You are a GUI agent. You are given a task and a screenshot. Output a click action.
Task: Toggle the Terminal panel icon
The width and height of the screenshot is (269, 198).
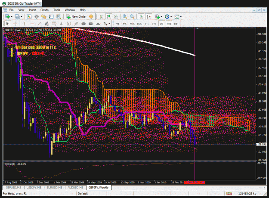pos(51,17)
